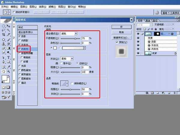Screen dimensions: 180x135
Task: Switch to Quick Mask mode
Action: click(8, 87)
